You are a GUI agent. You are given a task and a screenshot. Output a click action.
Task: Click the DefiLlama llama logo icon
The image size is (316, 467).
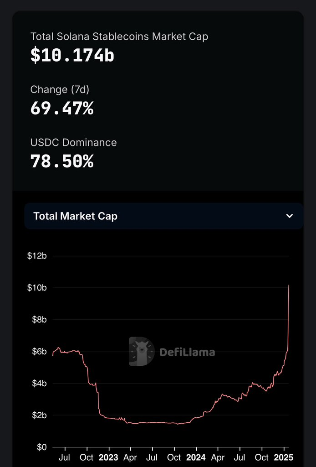pyautogui.click(x=141, y=352)
